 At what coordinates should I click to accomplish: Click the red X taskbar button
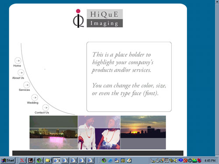(22, 161)
